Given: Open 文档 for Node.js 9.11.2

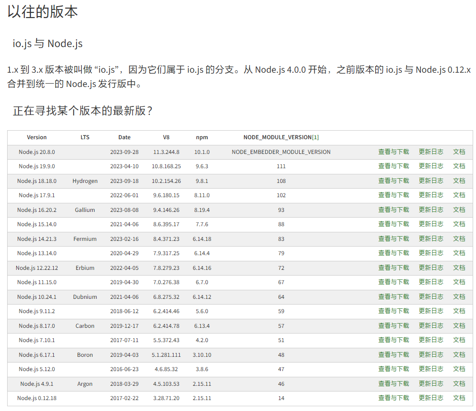Looking at the screenshot, I should pos(459,311).
